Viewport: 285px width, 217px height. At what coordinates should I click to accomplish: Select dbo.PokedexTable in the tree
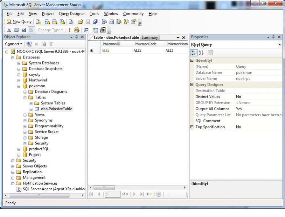[56, 109]
